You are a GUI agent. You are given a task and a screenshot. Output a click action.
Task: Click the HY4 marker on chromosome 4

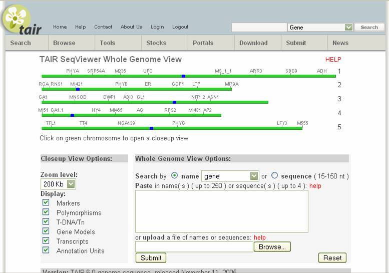coord(96,110)
